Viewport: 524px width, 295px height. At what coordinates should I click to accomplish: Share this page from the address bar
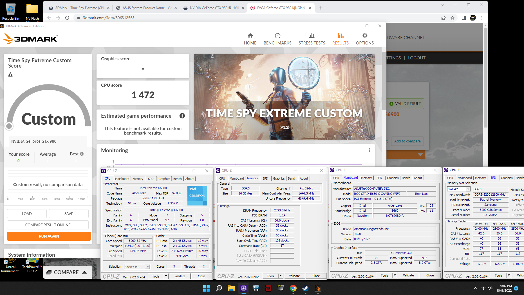pyautogui.click(x=444, y=18)
